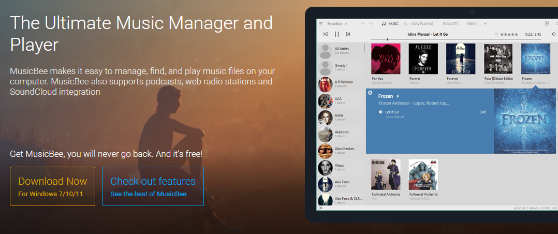Click the speaker icon beside Let It Go
Viewport: 558px width, 234px height.
coord(380,112)
